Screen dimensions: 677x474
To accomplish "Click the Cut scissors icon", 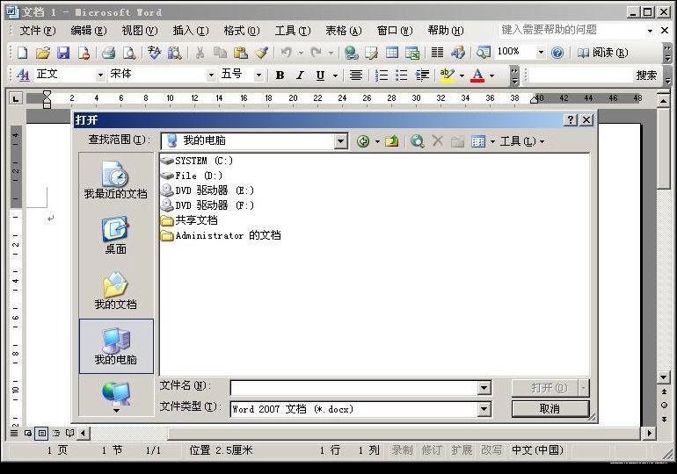I will (x=200, y=53).
